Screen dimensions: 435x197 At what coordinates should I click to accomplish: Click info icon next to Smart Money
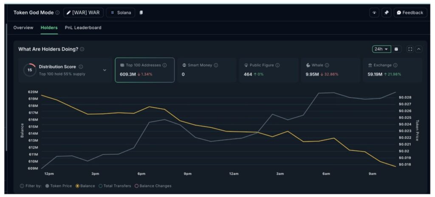coord(216,65)
